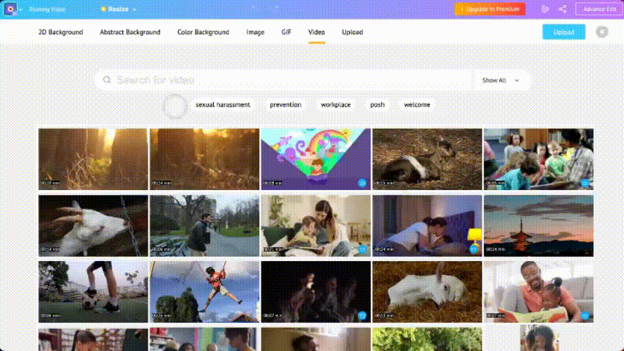Click the app logo in the header
This screenshot has height=351, width=624.
[10, 9]
